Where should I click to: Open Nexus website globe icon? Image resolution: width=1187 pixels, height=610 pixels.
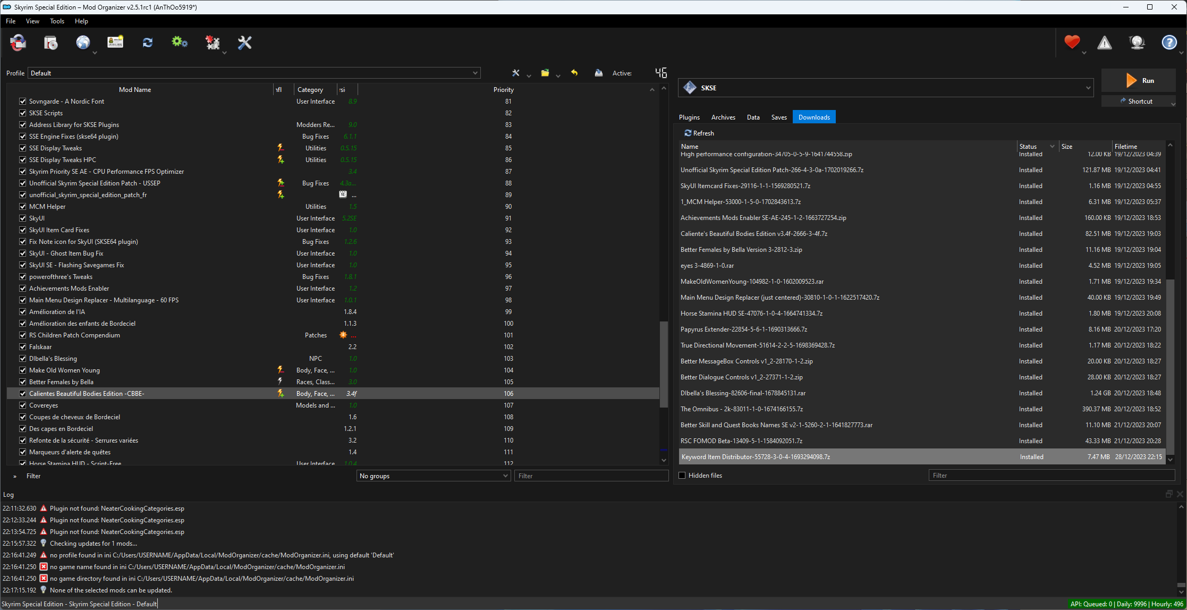83,43
